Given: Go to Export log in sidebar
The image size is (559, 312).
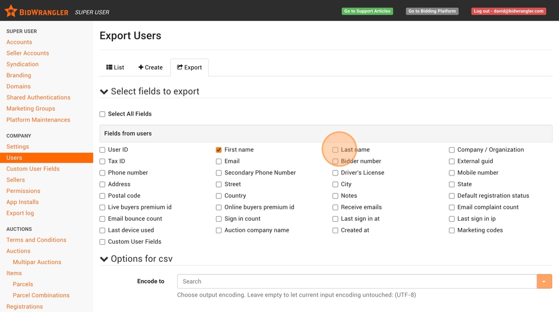Looking at the screenshot, I should coord(20,213).
